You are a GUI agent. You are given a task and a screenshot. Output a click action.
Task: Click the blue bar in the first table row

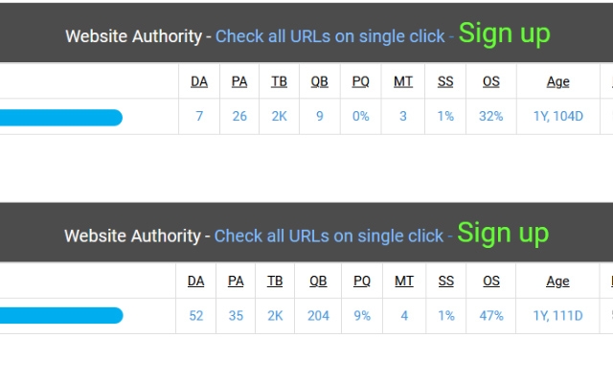click(x=61, y=118)
